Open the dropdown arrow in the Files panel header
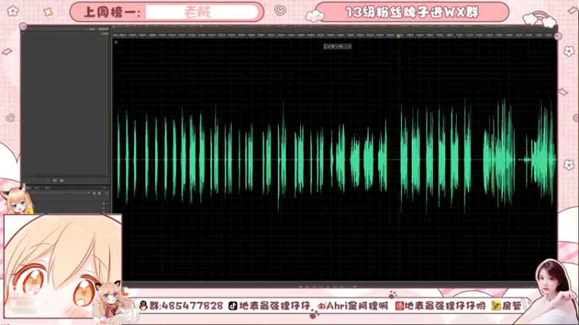 tap(86, 29)
